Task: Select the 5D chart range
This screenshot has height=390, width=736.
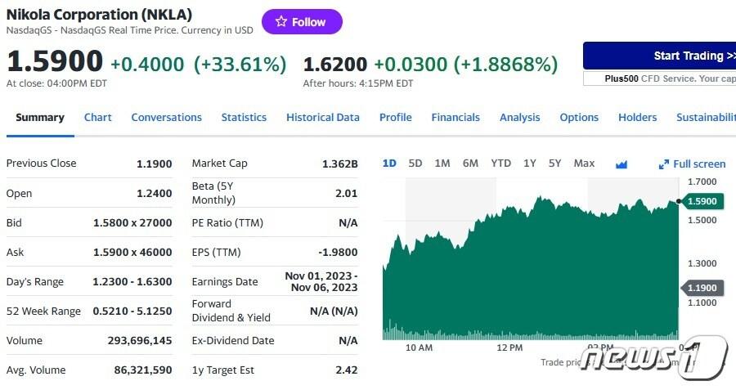Action: tap(415, 164)
